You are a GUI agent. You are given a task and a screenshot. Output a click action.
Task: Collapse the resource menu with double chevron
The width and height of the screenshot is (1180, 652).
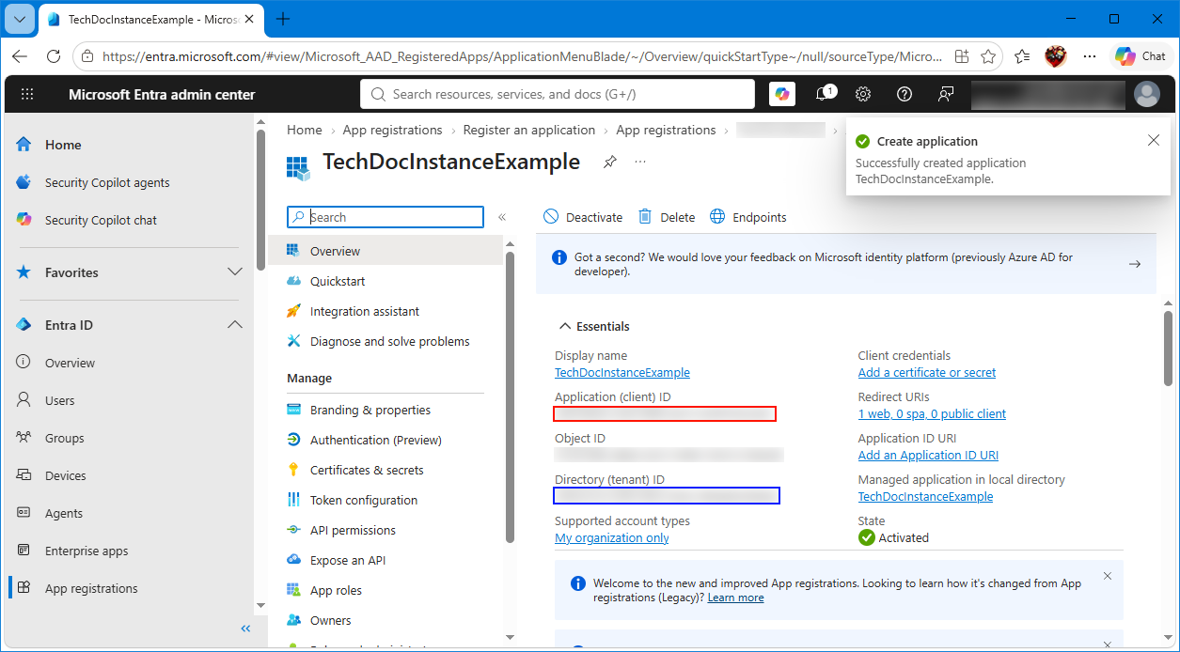pyautogui.click(x=502, y=217)
